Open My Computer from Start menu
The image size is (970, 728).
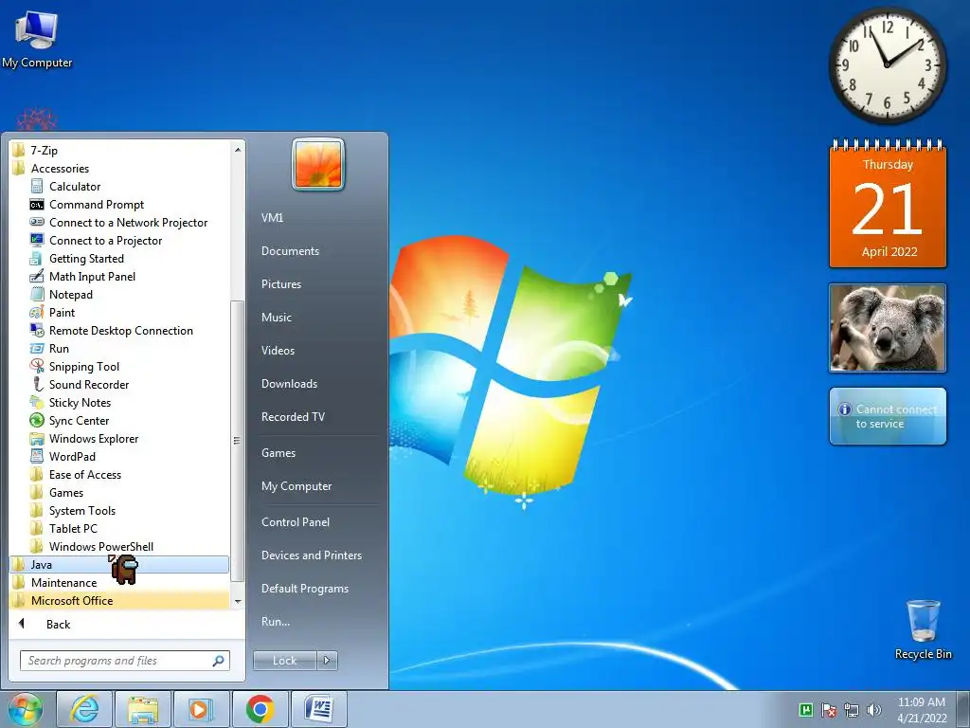296,486
